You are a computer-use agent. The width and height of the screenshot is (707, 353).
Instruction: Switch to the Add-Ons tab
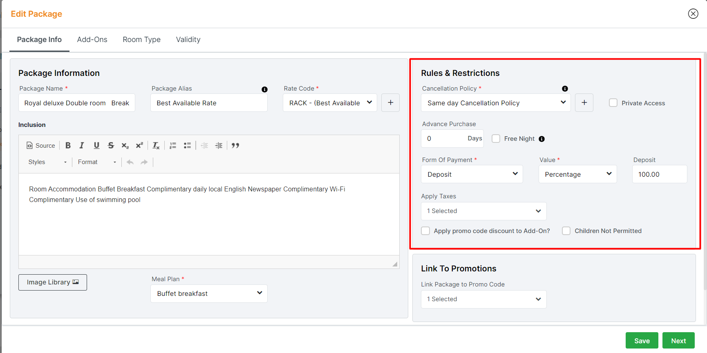92,40
